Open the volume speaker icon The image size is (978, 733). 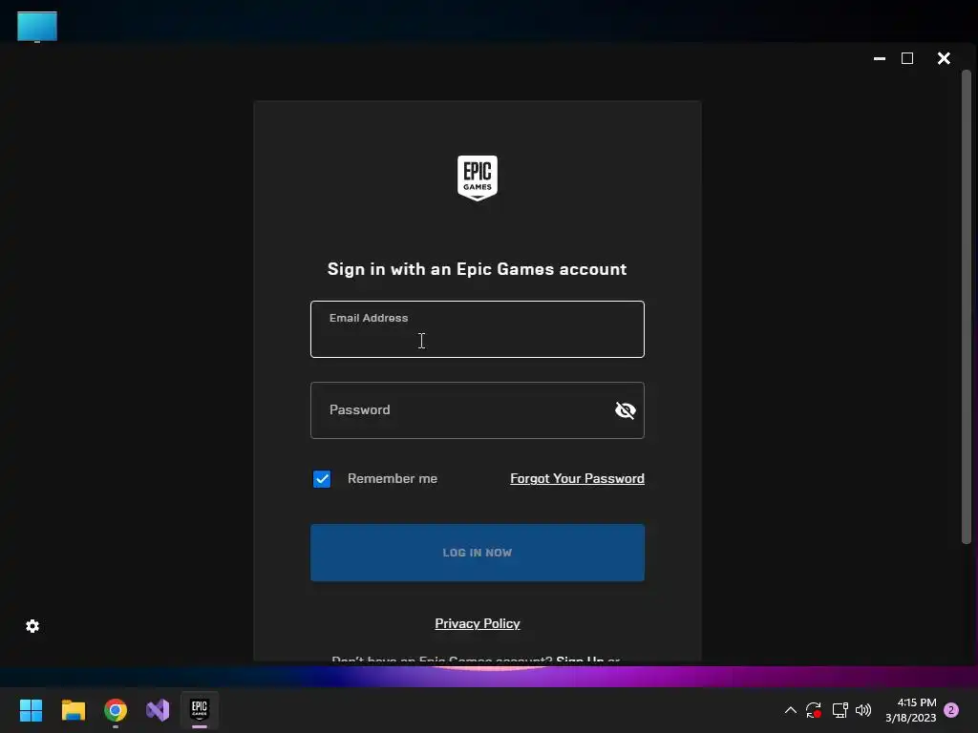pos(863,710)
